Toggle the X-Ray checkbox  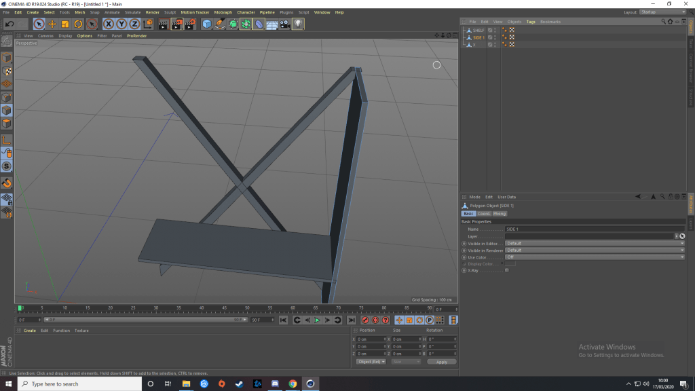[506, 270]
